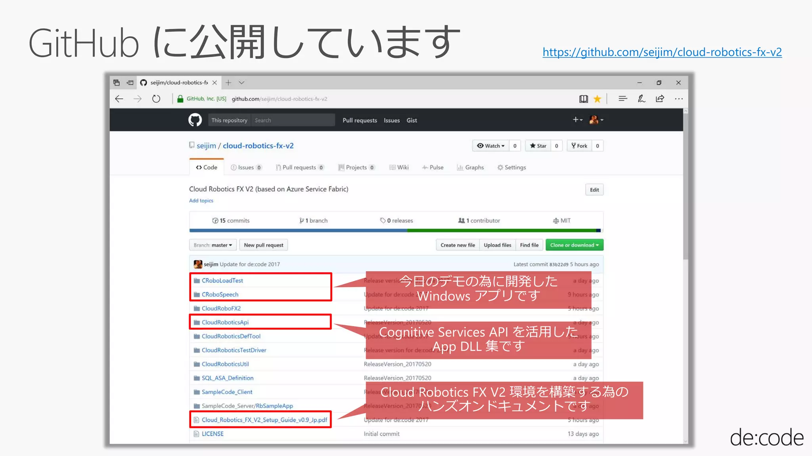The width and height of the screenshot is (812, 456).
Task: Click the yellow favorites star
Action: [x=597, y=99]
